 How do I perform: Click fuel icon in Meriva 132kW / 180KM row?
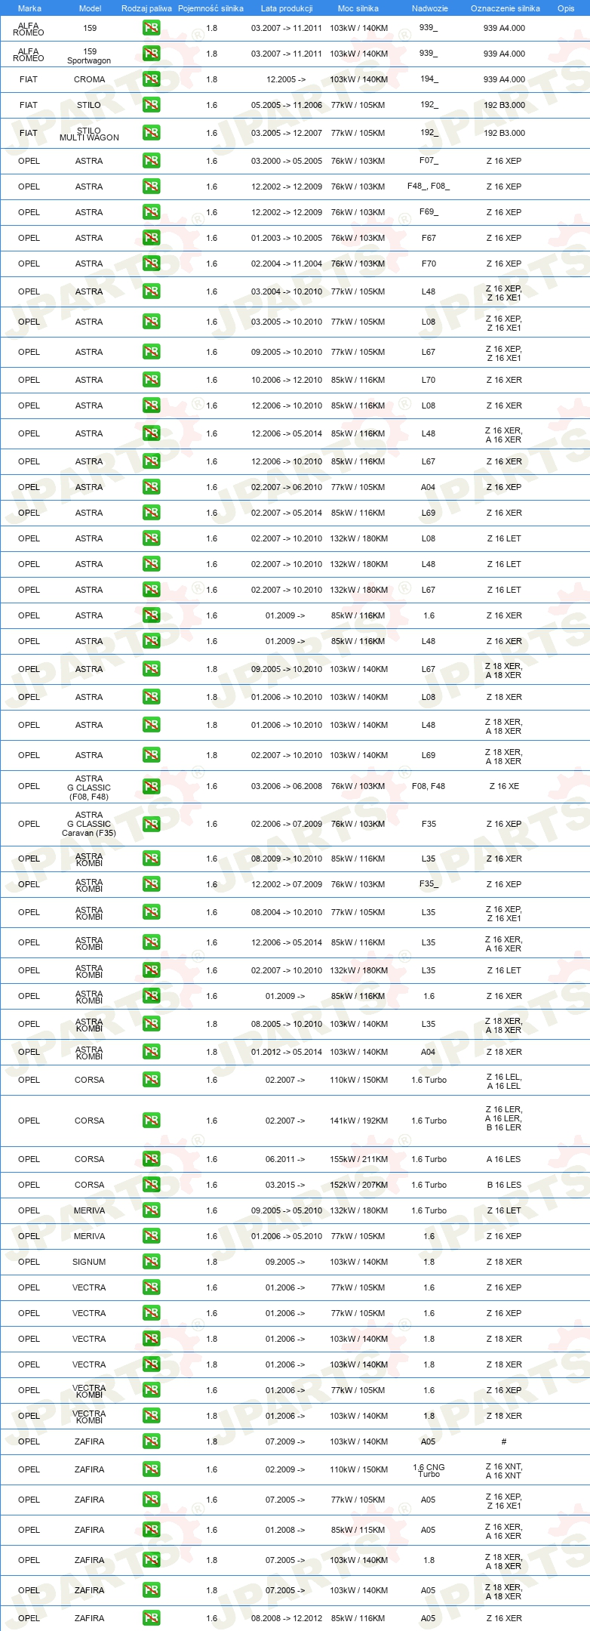(151, 1210)
